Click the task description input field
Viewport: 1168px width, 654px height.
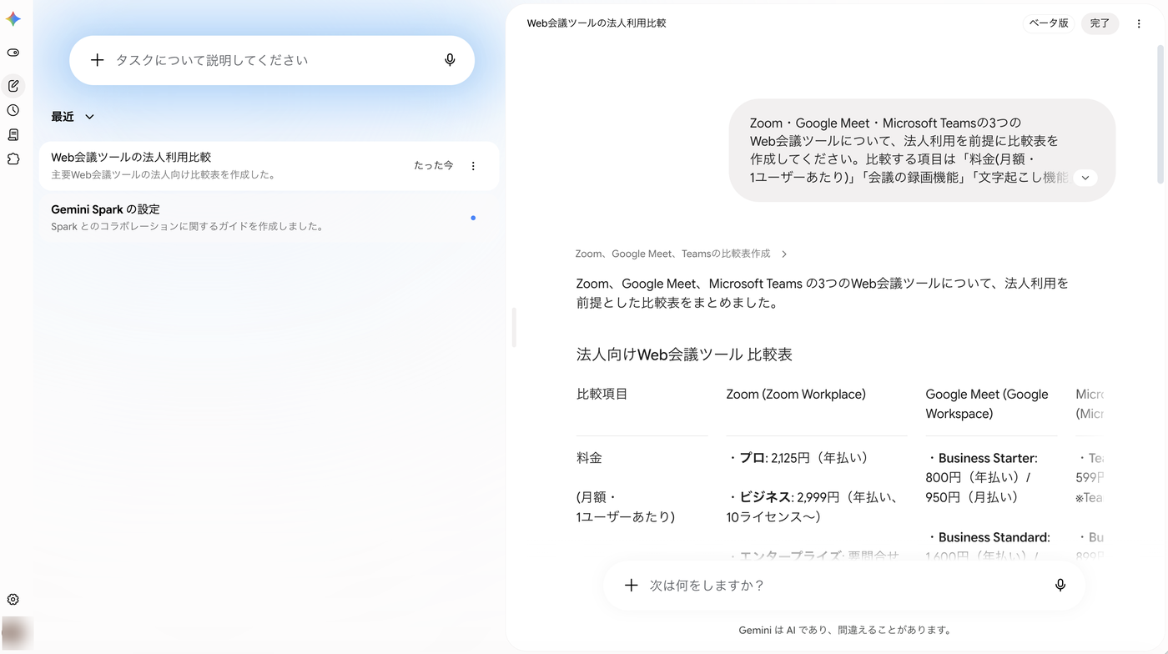coord(272,60)
